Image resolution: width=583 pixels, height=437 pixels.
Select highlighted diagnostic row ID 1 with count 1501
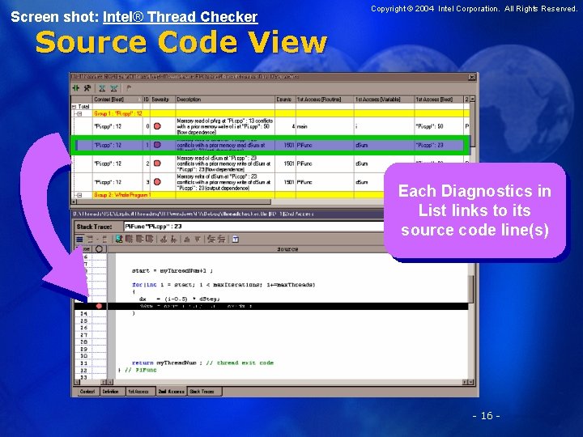[270, 145]
